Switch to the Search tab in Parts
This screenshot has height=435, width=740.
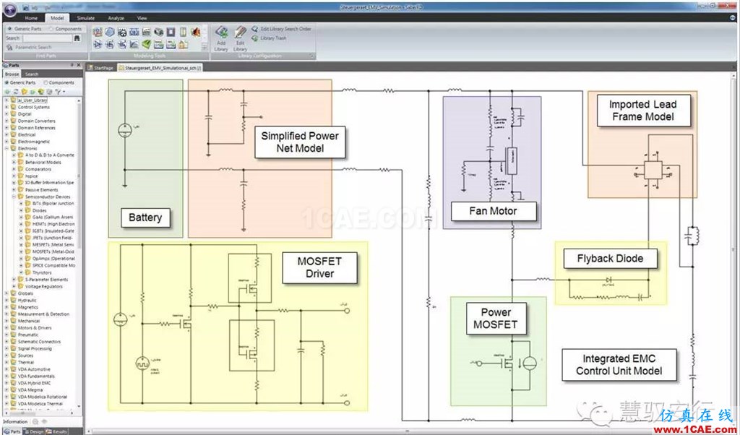31,74
